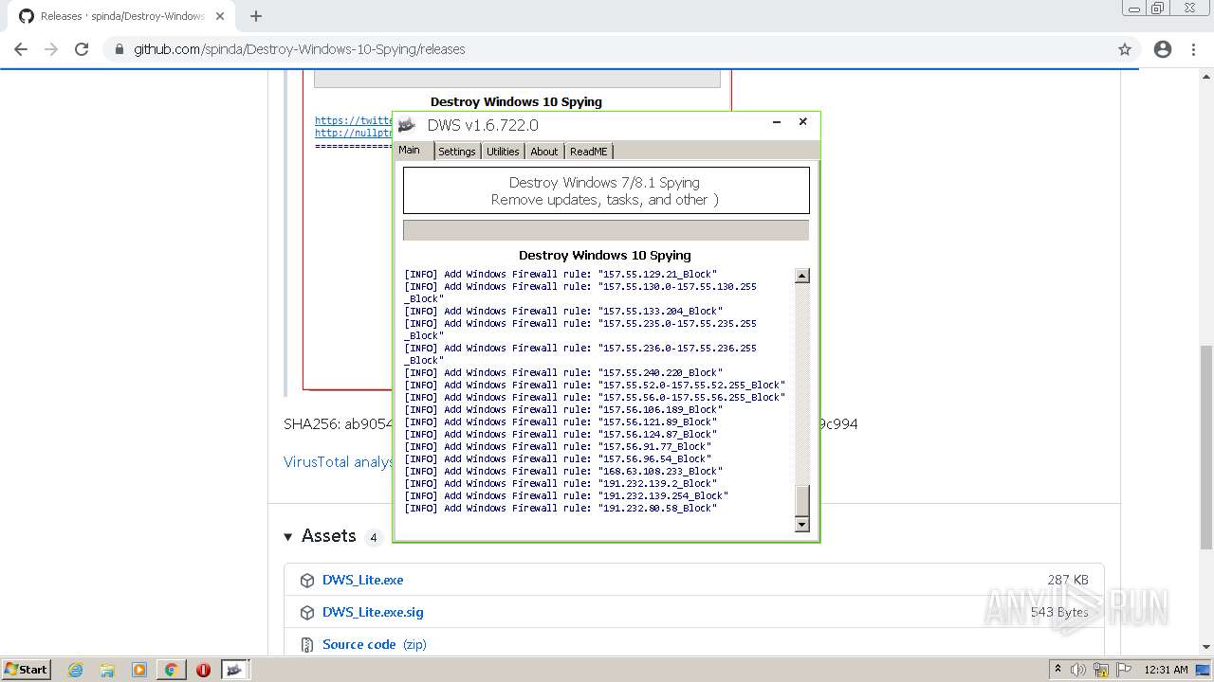This screenshot has width=1214, height=682.
Task: Go back in Chrome browser
Action: (x=21, y=49)
